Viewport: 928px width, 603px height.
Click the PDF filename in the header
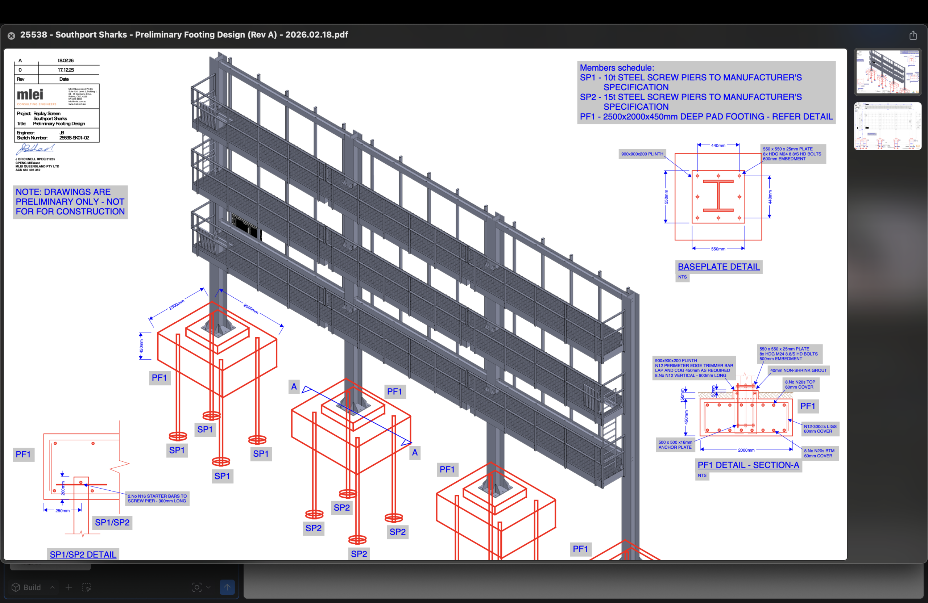(x=185, y=35)
